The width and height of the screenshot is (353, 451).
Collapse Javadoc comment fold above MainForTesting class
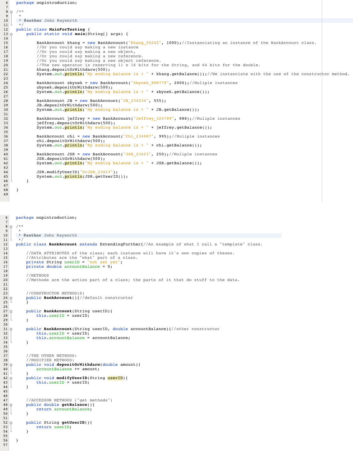coord(11,12)
